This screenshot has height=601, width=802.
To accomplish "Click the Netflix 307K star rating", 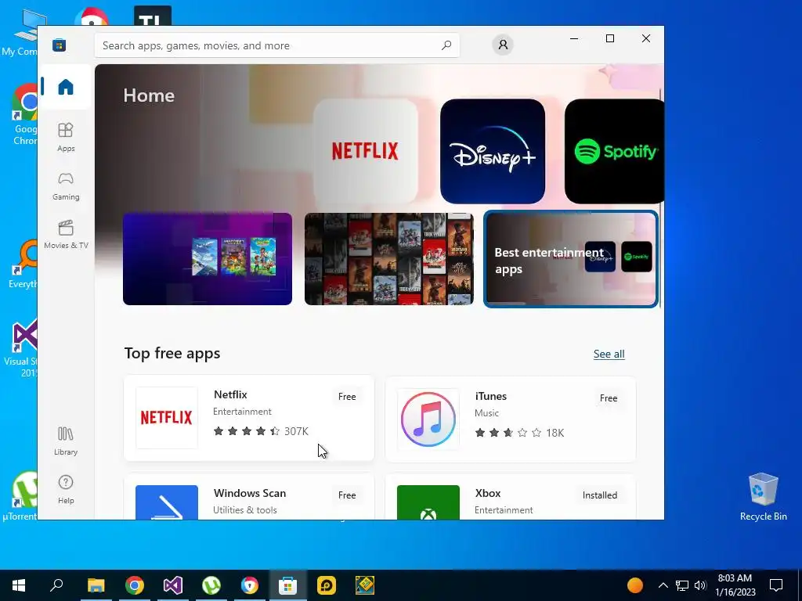I will click(261, 431).
